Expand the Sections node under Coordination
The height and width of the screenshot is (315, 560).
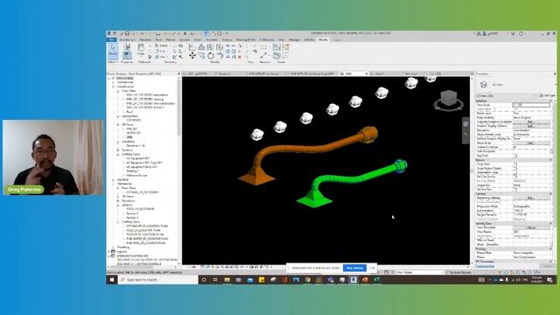click(118, 150)
